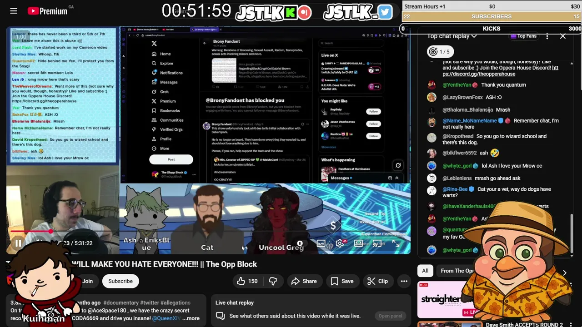Open Profile in X sidebar
582x327 pixels.
(x=161, y=139)
